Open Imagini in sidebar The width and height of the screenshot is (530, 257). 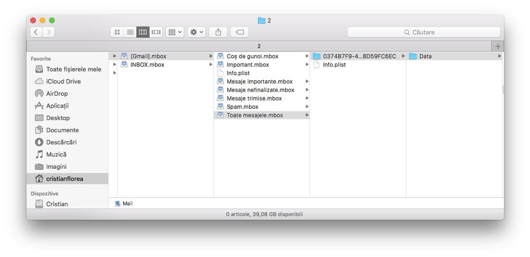68,166
